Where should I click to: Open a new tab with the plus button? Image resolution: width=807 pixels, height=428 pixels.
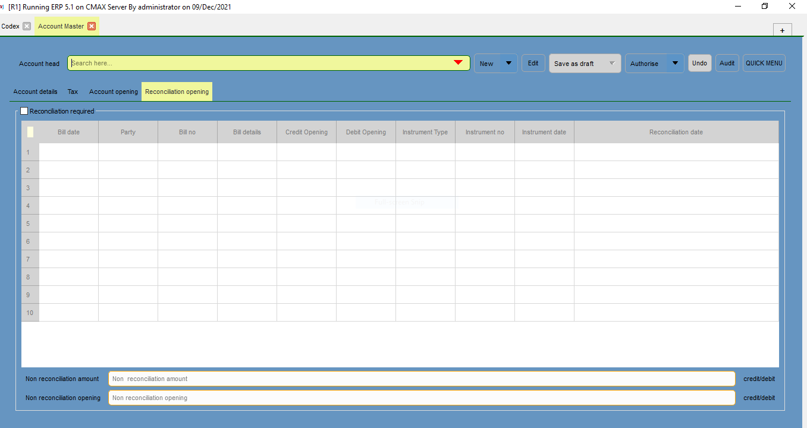click(x=782, y=30)
